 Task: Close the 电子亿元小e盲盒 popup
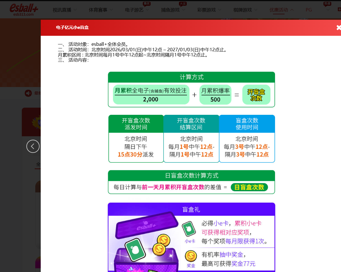click(339, 27)
